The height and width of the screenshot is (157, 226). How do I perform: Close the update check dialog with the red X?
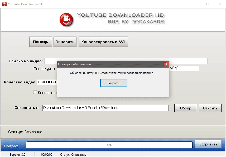pyautogui.click(x=166, y=64)
